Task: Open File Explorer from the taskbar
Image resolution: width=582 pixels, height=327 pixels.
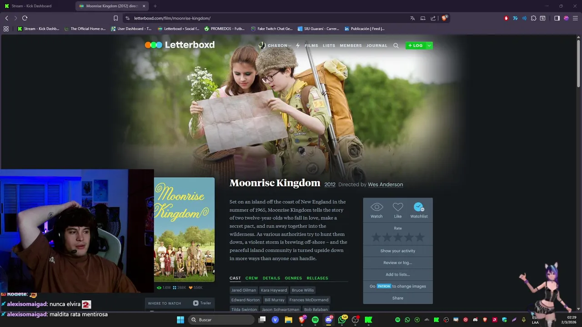Action: pos(288,320)
